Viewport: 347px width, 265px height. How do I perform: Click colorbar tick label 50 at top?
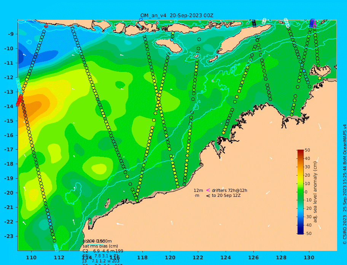pos(307,150)
